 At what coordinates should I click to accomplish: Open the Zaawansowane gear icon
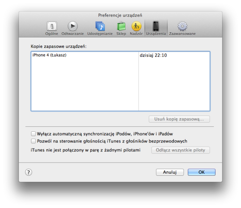click(x=182, y=26)
